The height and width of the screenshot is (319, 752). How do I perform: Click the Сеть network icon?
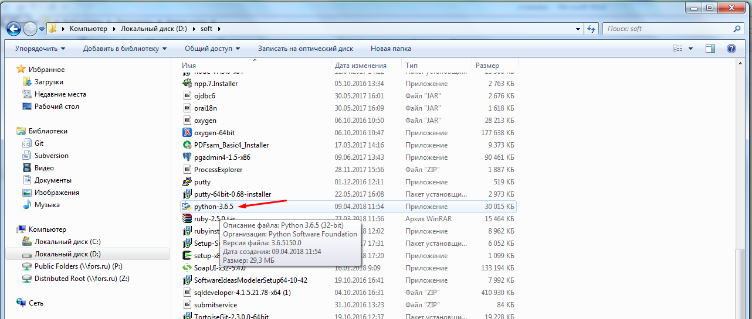[21, 303]
